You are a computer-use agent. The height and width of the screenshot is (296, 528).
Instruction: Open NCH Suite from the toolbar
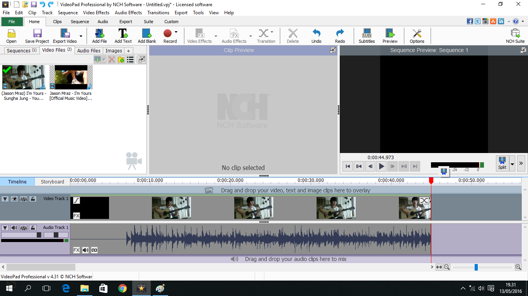[515, 36]
